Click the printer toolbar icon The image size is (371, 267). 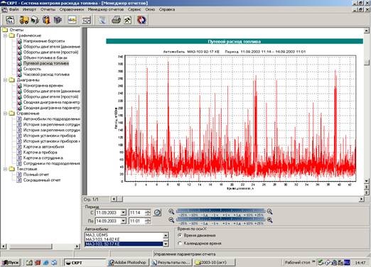pos(116,20)
